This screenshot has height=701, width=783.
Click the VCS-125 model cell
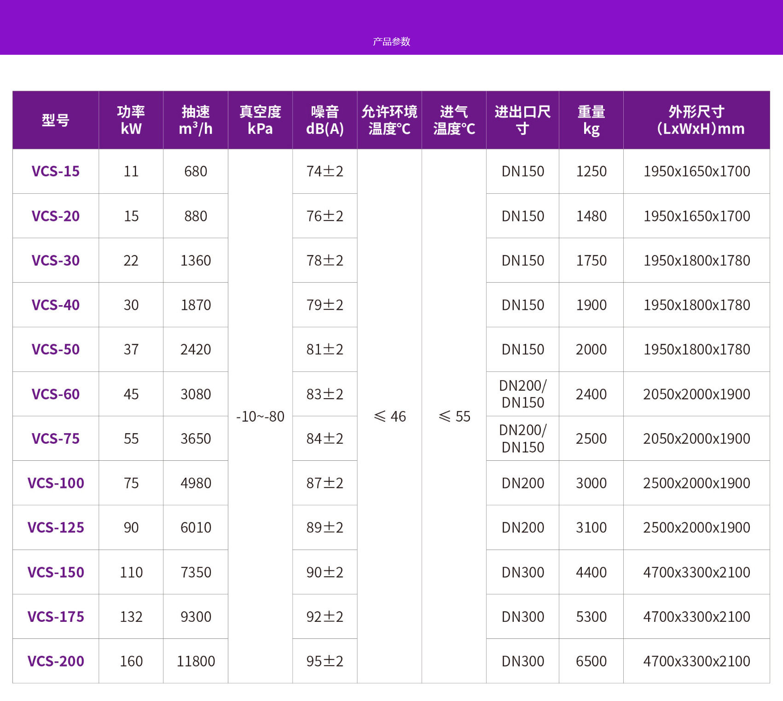[x=56, y=527]
